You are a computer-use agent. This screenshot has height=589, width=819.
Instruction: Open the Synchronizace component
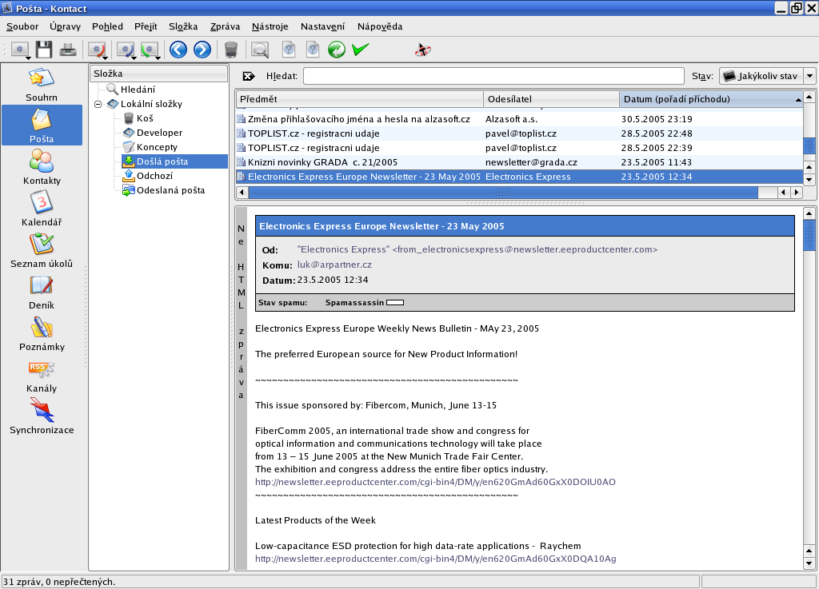tap(42, 417)
